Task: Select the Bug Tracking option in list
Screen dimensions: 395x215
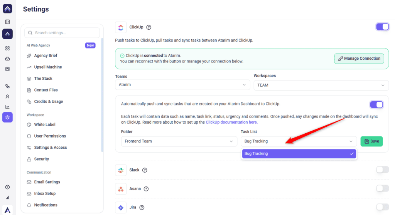Action: [x=299, y=154]
